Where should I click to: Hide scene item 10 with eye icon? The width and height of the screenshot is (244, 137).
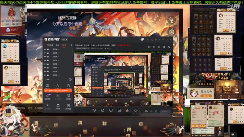pos(45,60)
